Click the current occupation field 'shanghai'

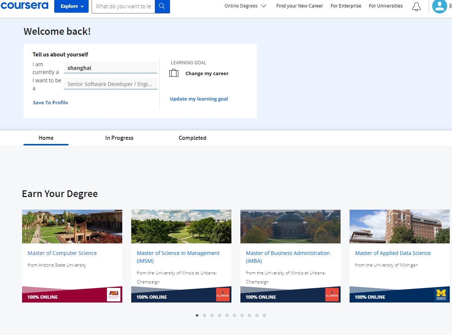(x=111, y=68)
